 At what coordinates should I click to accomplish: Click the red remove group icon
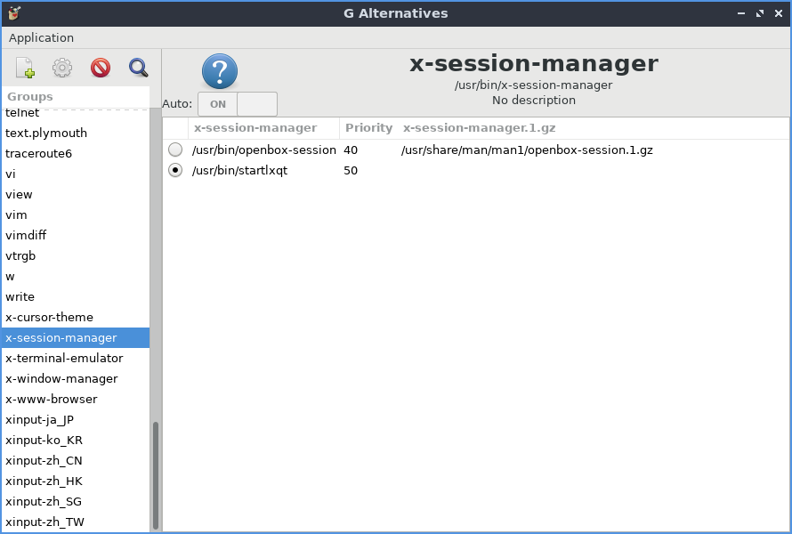click(100, 68)
